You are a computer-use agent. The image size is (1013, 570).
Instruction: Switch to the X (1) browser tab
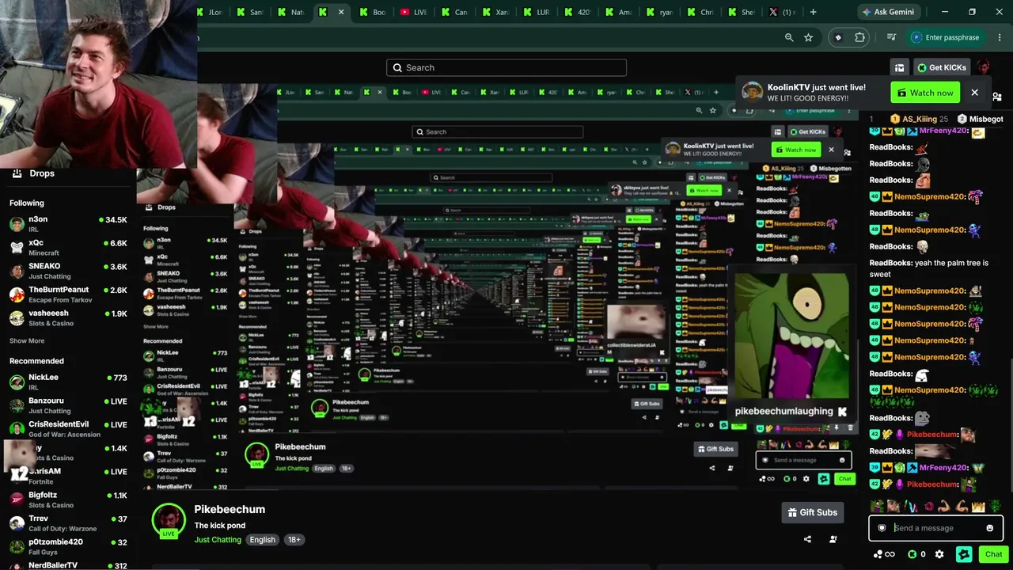tap(782, 12)
